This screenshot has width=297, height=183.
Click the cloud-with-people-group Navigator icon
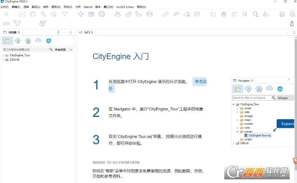pyautogui.click(x=28, y=41)
